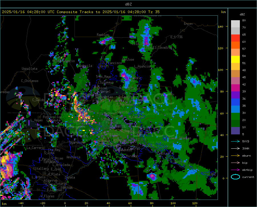Click the E_1-736 map label
The image size is (257, 207).
[x=176, y=37]
